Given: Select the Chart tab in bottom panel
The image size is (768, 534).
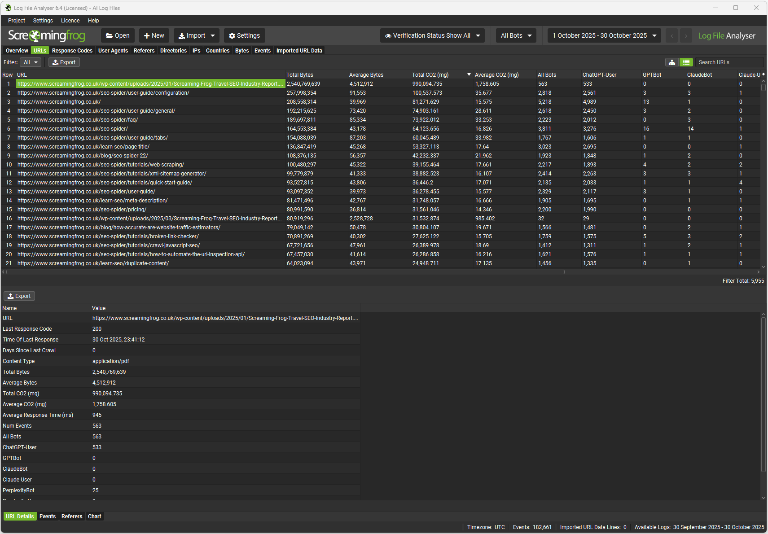Looking at the screenshot, I should pos(94,516).
